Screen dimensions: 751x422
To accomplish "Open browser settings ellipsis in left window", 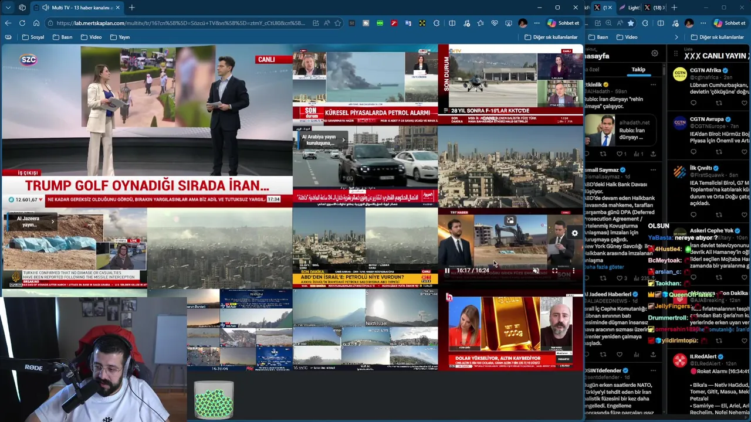I will coord(536,23).
